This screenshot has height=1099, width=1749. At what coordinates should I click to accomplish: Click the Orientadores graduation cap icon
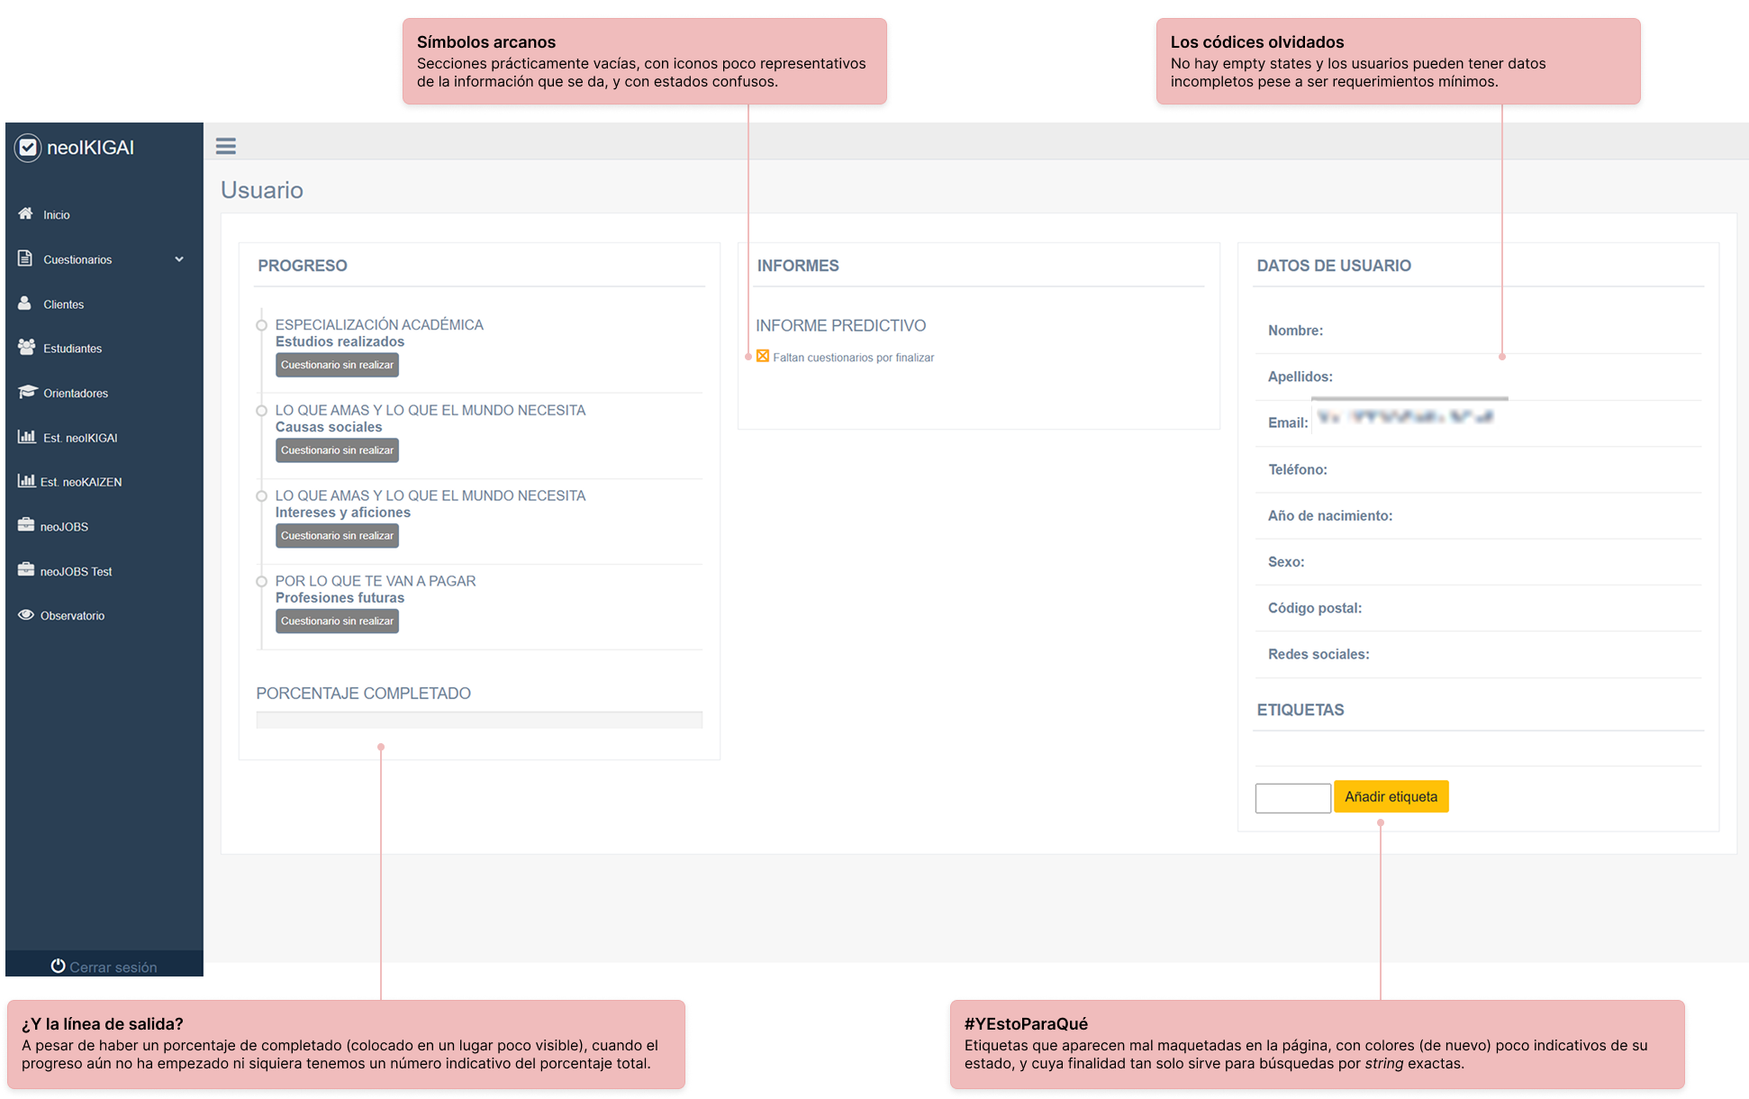27,392
